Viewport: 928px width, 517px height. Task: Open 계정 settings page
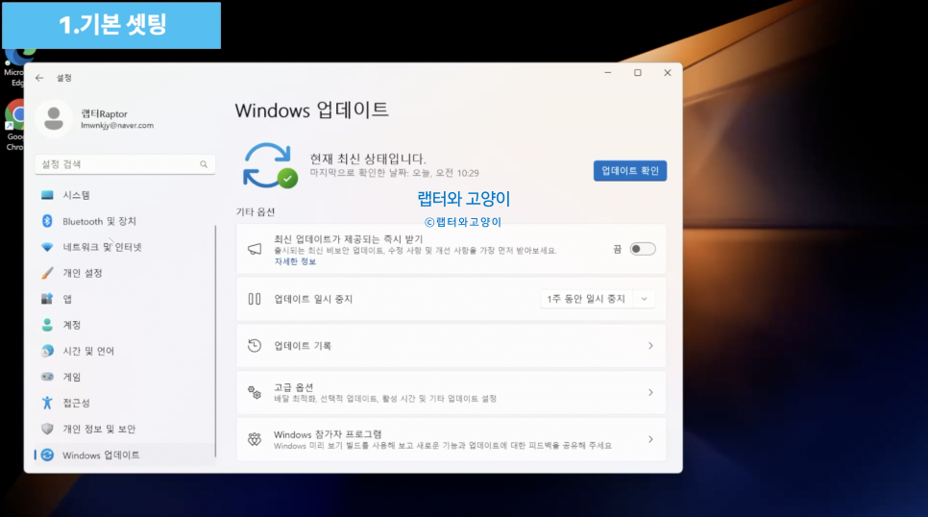point(124,325)
